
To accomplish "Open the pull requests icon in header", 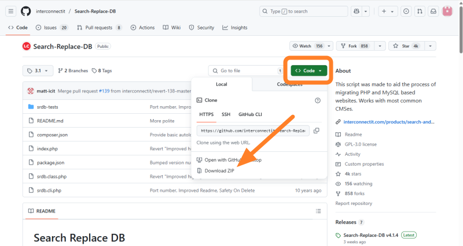I will [x=420, y=11].
